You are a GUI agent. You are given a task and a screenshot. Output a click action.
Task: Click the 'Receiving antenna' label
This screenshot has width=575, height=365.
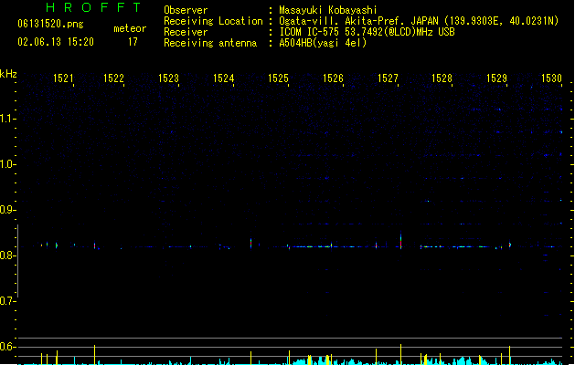(210, 43)
